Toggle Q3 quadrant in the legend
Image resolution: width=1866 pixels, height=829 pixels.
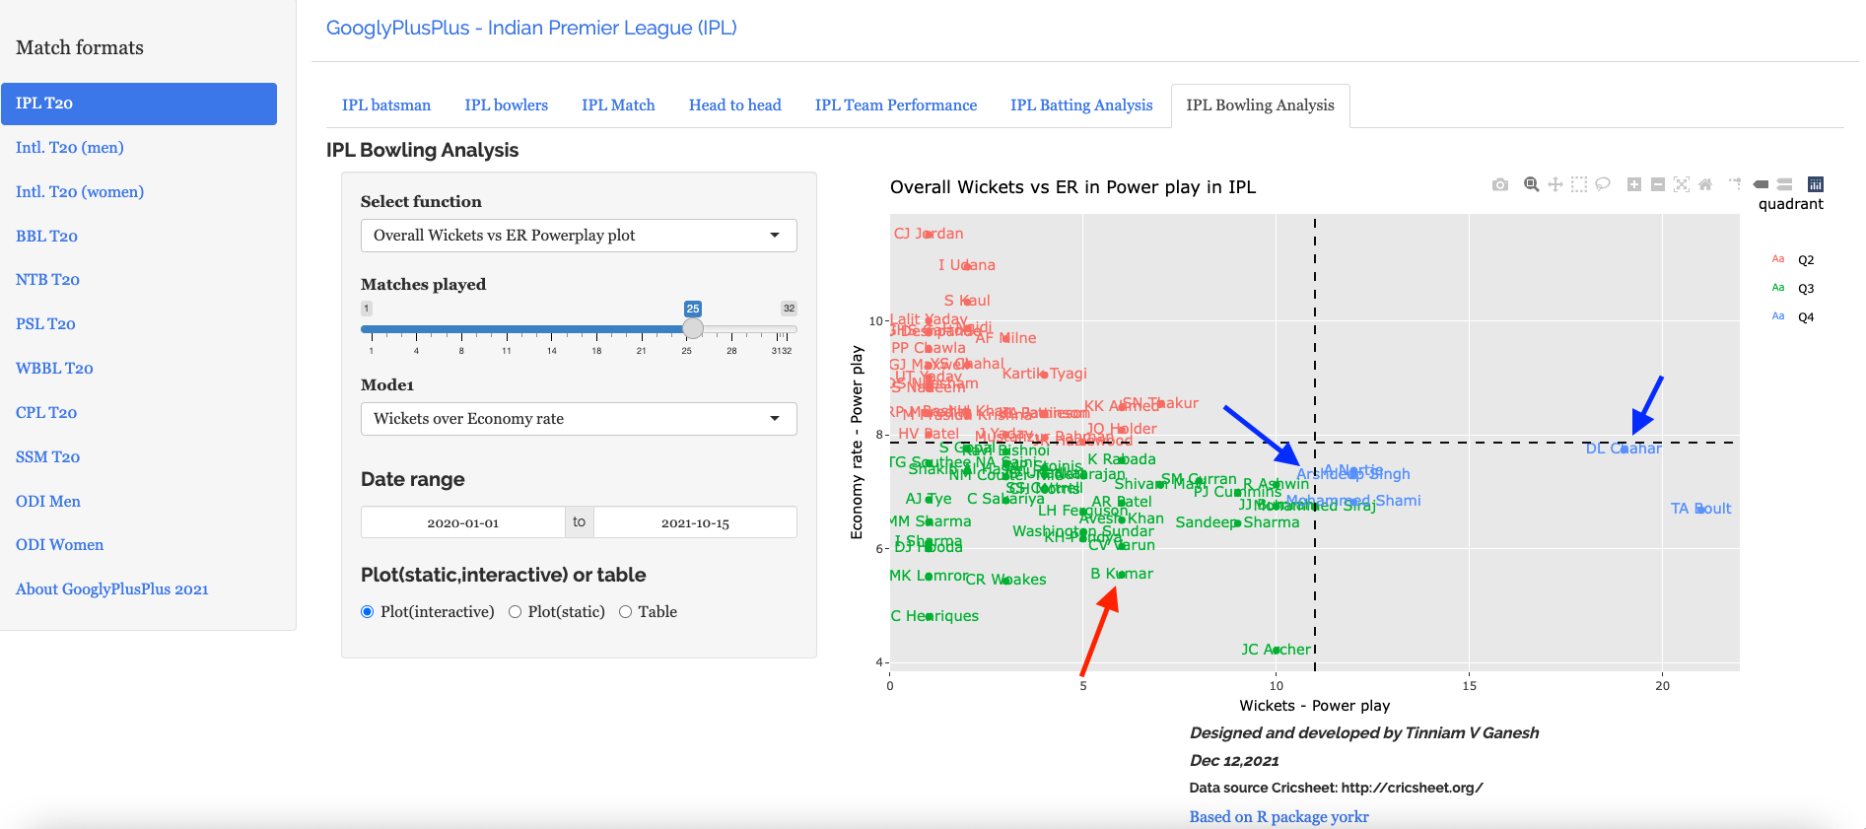click(1805, 289)
